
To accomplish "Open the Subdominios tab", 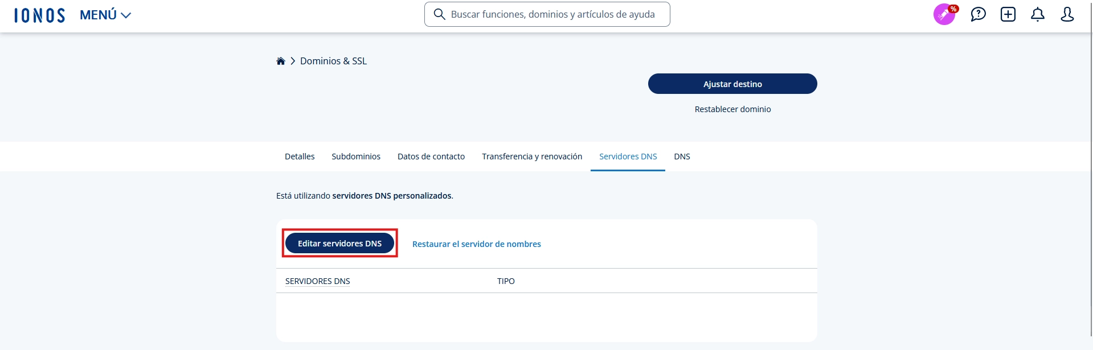I will tap(356, 157).
